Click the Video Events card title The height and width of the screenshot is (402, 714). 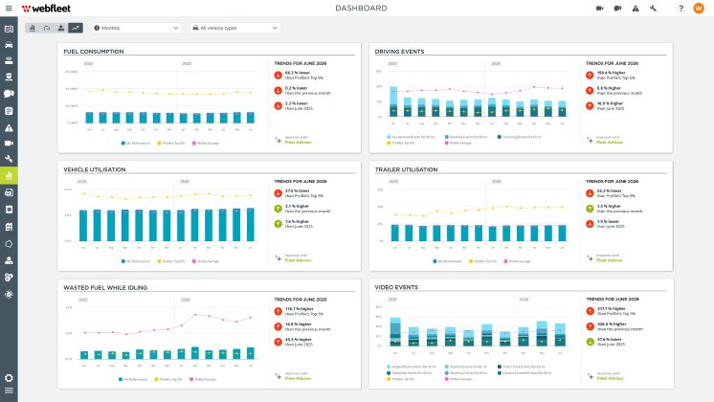(x=396, y=287)
